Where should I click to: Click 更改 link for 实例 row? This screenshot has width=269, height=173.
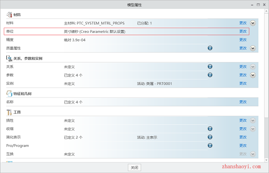tap(243, 83)
